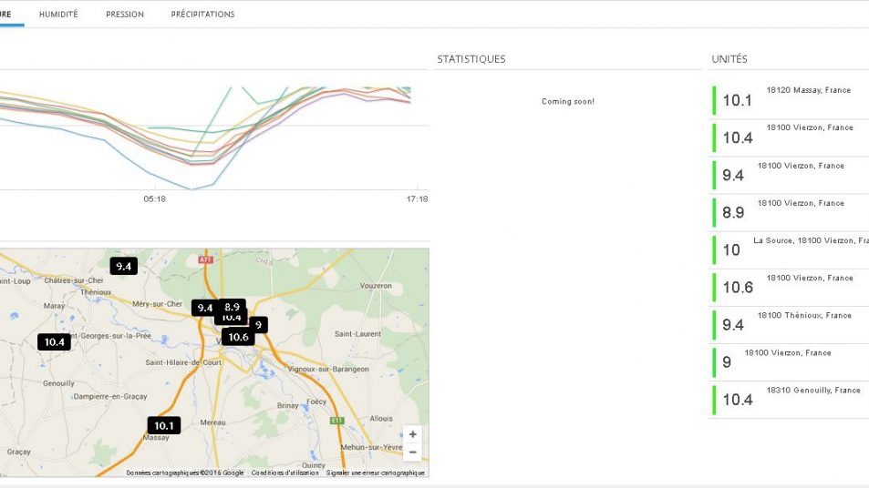Viewport: 869px width, 488px height.
Task: Click Signaler une erreur cartographique link
Action: [375, 473]
